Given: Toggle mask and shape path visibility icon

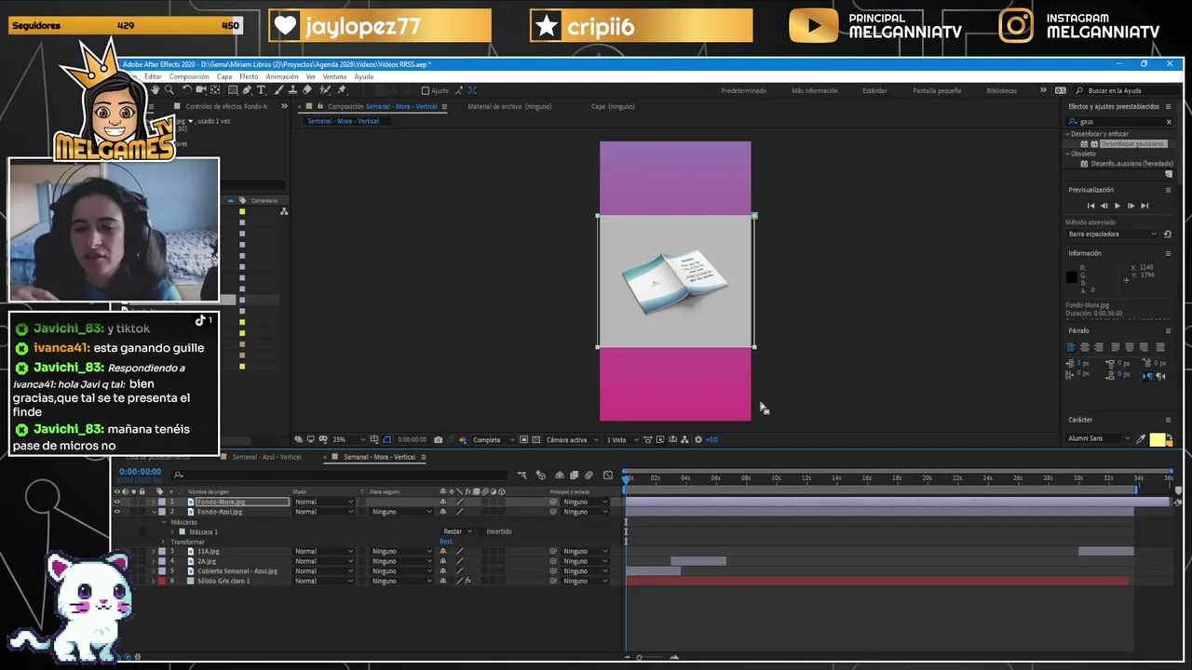Looking at the screenshot, I should [x=386, y=439].
